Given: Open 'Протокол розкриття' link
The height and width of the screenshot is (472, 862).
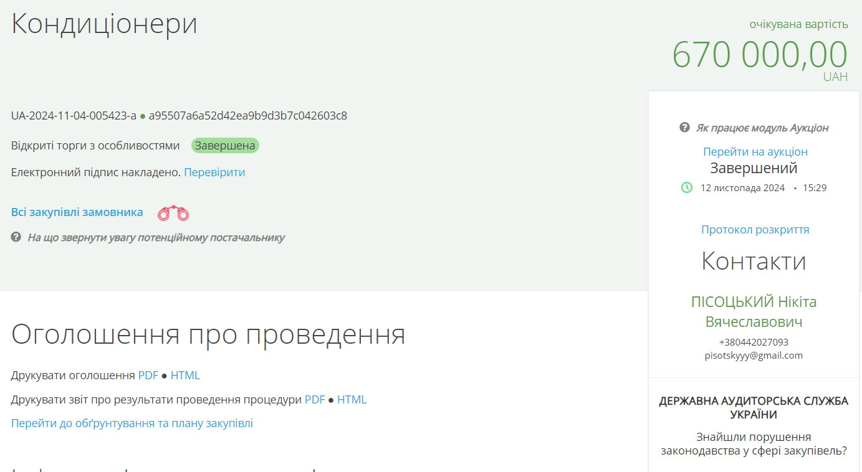Looking at the screenshot, I should pos(755,229).
